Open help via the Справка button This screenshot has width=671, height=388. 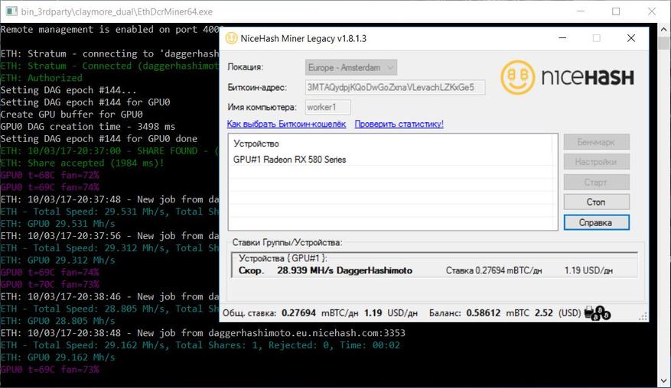596,222
